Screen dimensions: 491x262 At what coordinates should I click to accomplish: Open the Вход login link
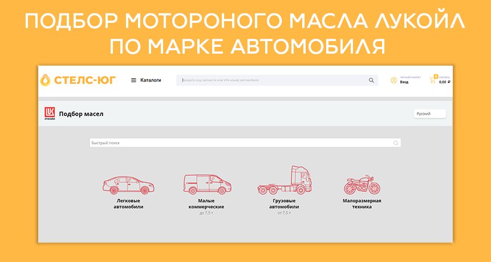point(404,82)
